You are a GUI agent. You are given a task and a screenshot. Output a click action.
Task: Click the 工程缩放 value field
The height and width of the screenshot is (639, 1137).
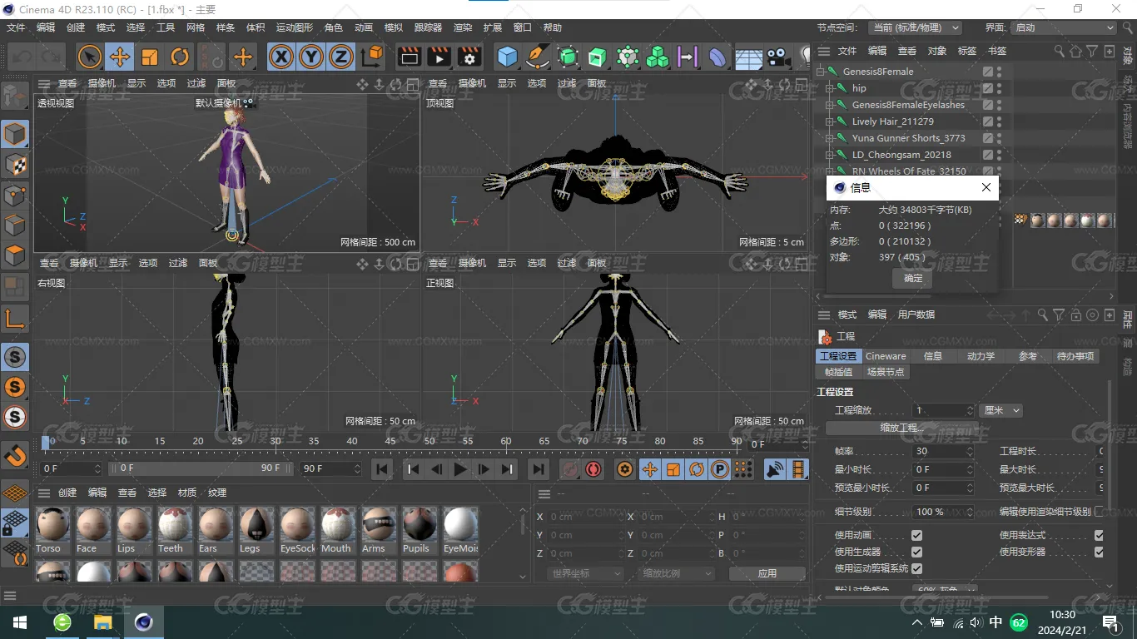pyautogui.click(x=943, y=410)
